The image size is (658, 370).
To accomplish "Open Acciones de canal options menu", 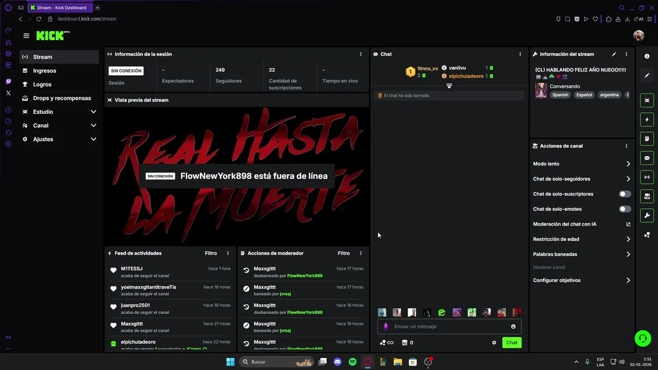I will coord(626,146).
